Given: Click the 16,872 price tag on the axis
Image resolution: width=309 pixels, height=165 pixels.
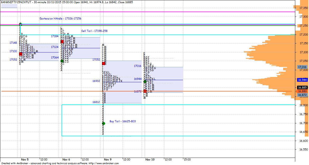Looking at the screenshot, I should 302,95.
